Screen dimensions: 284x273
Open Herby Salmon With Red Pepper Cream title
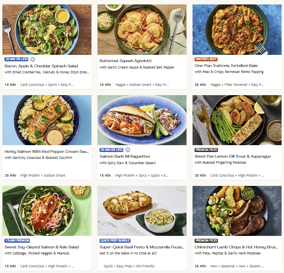(47, 152)
